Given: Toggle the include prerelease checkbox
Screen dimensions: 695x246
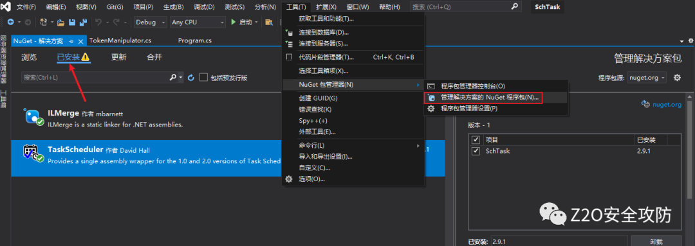Looking at the screenshot, I should pos(203,78).
